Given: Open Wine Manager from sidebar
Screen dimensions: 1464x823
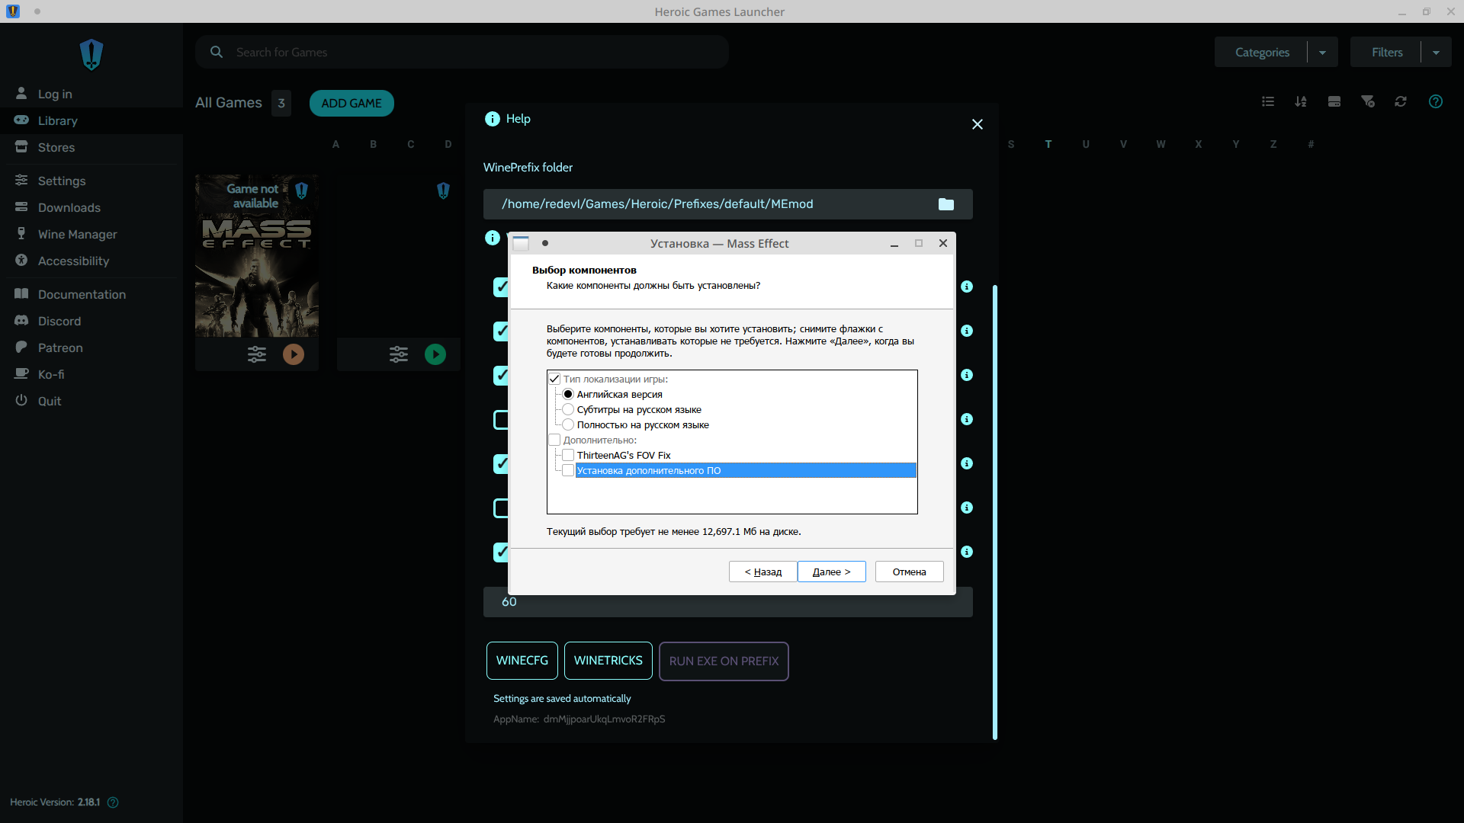Looking at the screenshot, I should 77,234.
